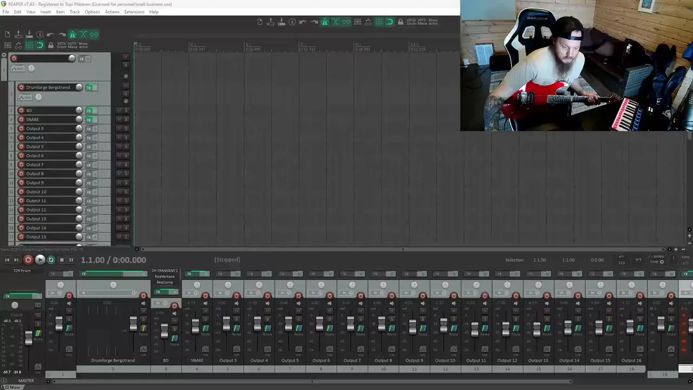Screen dimensions: 693x390
Task: Click the Save Project icon in left toolbar
Action: tap(29, 35)
